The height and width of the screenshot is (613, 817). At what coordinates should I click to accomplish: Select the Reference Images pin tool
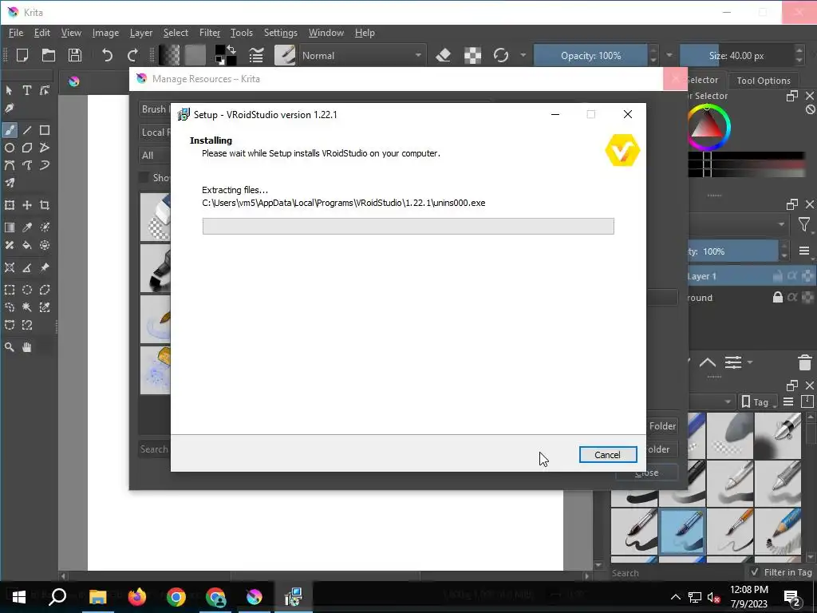[x=45, y=267]
